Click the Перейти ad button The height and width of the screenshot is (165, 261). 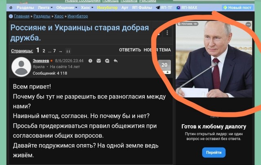[214, 152]
